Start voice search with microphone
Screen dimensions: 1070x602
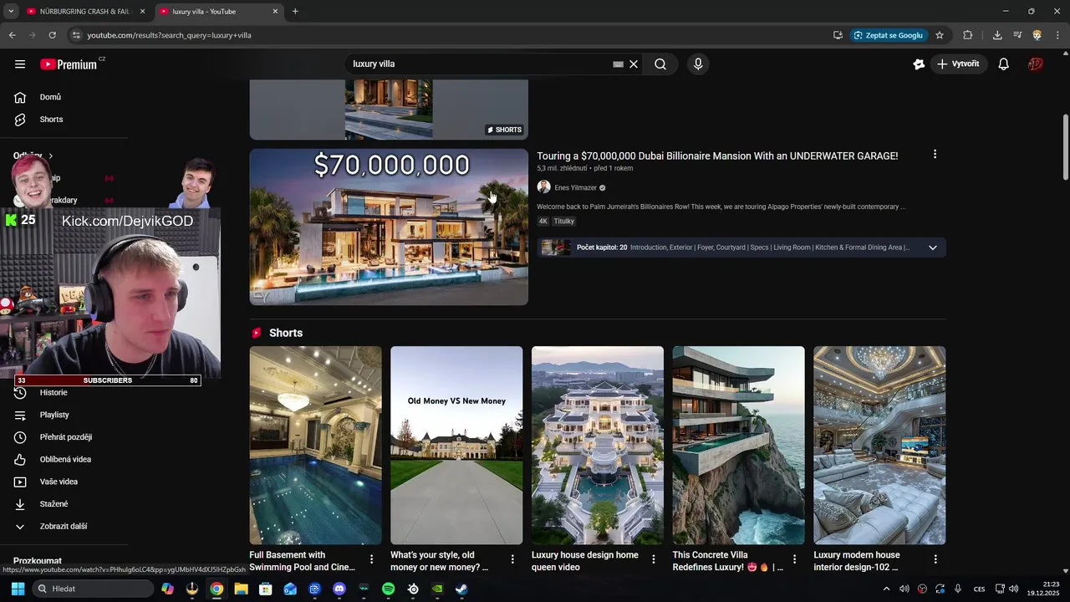point(698,64)
